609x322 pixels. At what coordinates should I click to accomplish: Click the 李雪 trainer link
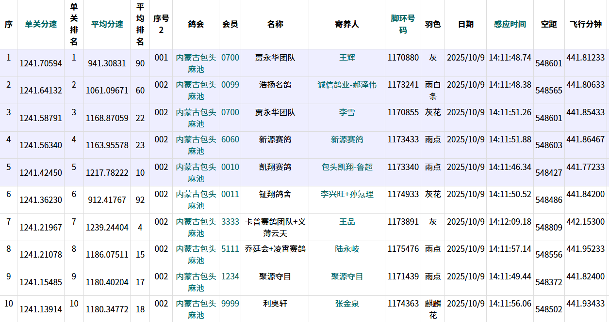tap(347, 112)
